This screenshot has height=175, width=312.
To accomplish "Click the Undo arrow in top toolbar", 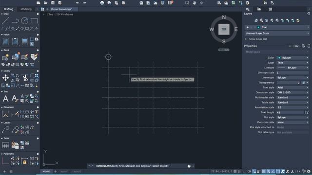I will [78, 3].
